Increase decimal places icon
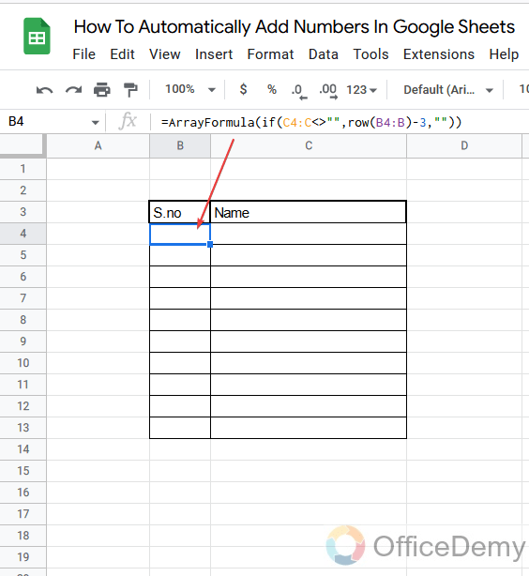This screenshot has width=529, height=576. [328, 91]
